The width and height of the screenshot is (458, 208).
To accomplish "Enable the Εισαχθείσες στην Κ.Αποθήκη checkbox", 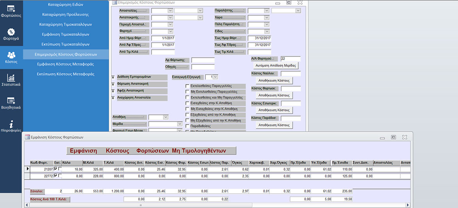I will click(187, 103).
